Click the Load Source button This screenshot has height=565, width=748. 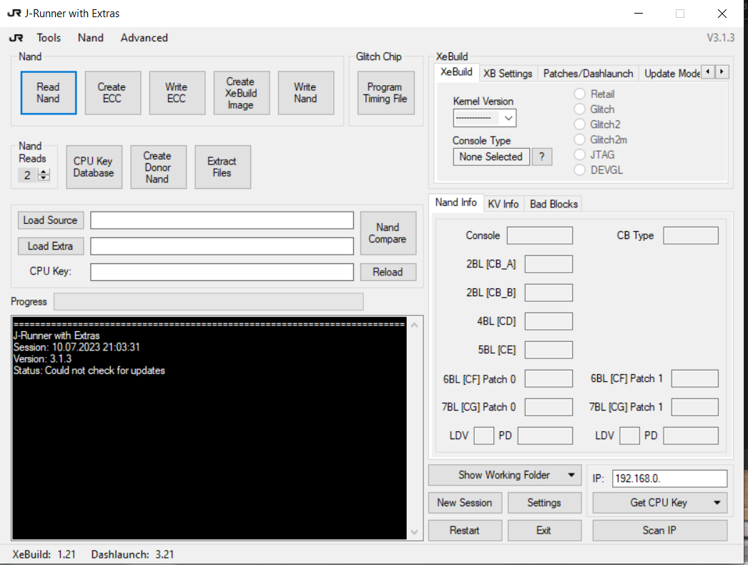pos(51,220)
